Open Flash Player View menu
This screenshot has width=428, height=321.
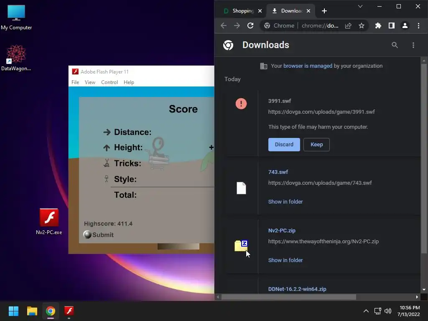(x=90, y=82)
